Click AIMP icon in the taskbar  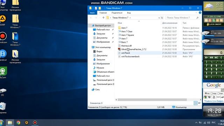tap(27, 122)
